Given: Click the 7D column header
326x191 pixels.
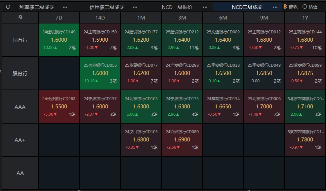Looking at the screenshot, I should [59, 18].
